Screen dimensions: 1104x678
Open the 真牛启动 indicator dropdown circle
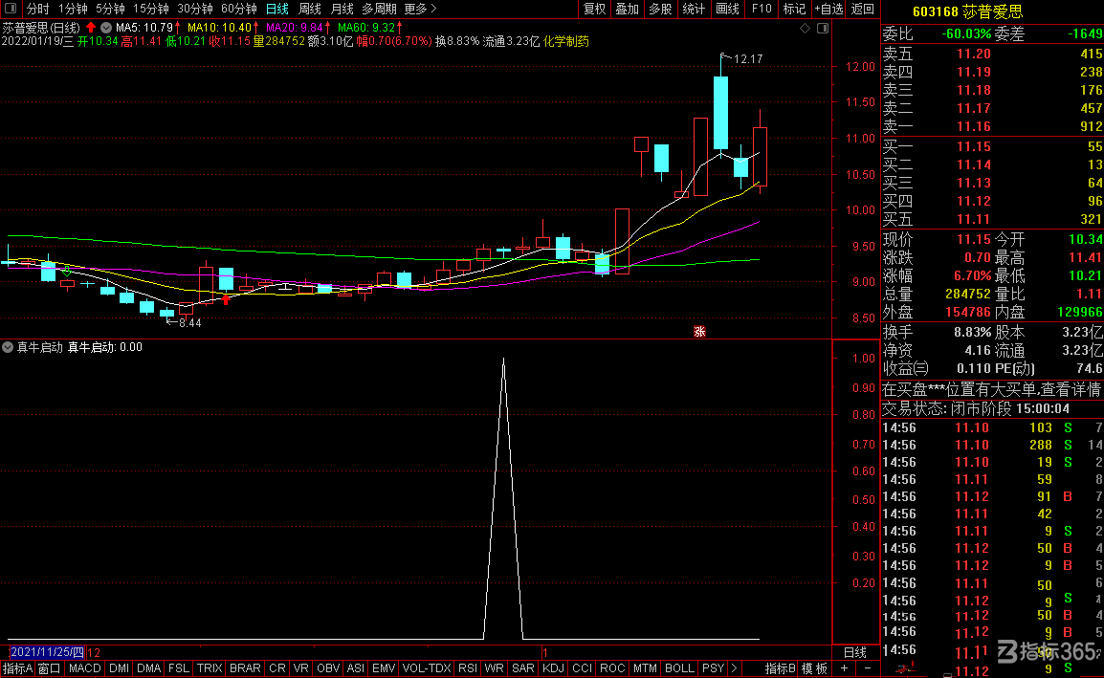pyautogui.click(x=8, y=347)
